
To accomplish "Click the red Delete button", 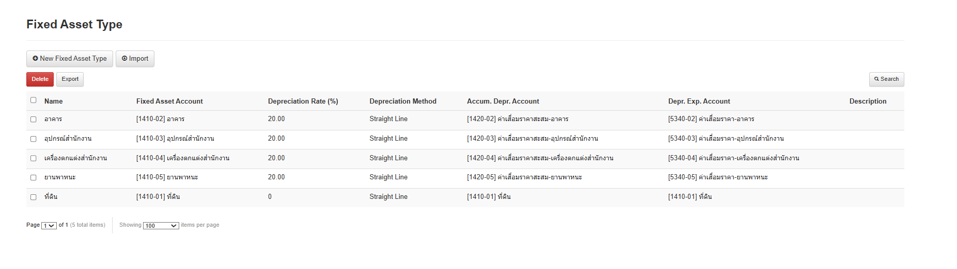I will [40, 79].
